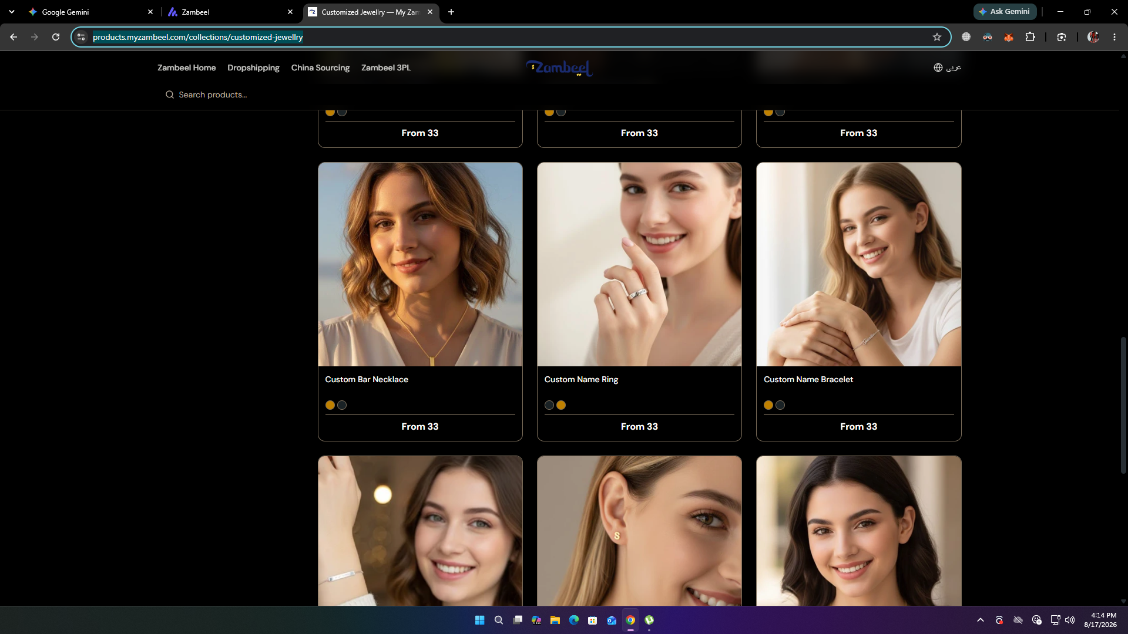Go back to the previous page
The width and height of the screenshot is (1128, 634).
point(14,37)
